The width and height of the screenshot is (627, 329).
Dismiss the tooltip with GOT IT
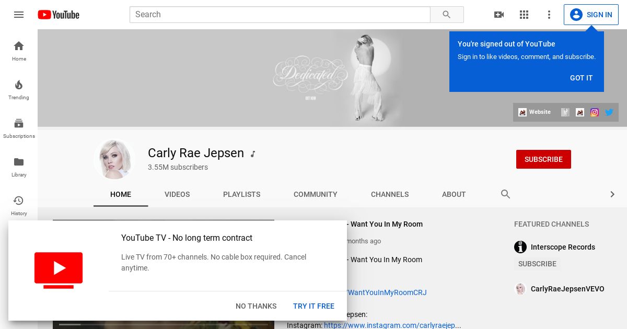pyautogui.click(x=581, y=78)
